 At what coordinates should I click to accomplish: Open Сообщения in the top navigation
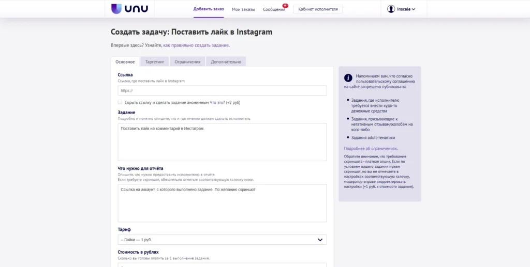tap(274, 9)
